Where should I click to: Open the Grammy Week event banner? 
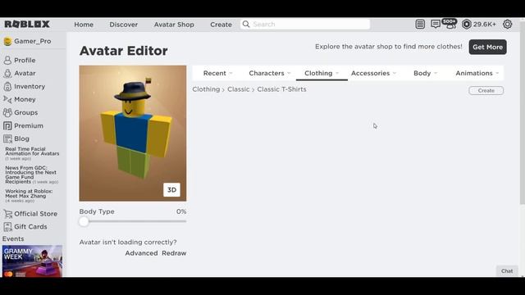[x=32, y=261]
